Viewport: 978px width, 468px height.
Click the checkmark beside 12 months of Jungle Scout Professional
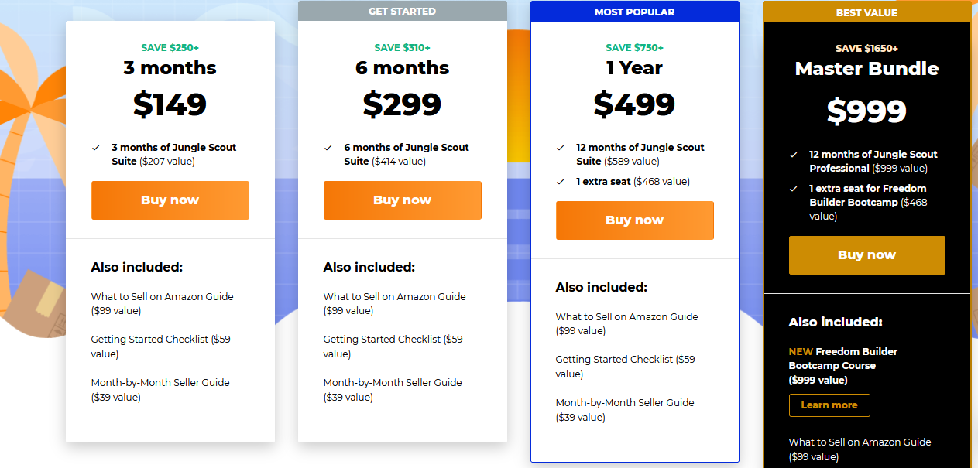(794, 155)
